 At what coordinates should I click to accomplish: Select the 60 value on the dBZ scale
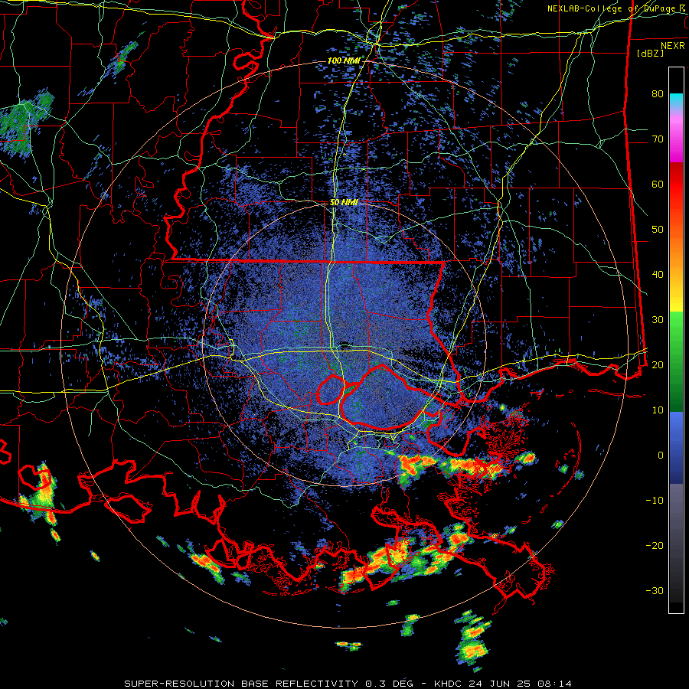(658, 184)
